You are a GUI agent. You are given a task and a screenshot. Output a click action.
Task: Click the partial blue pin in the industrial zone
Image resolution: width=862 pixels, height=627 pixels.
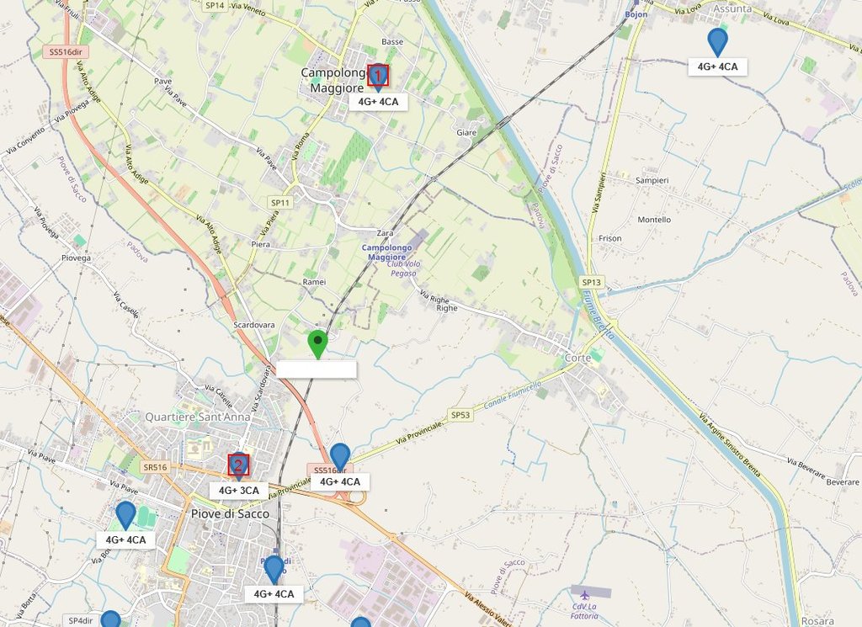coord(360,622)
